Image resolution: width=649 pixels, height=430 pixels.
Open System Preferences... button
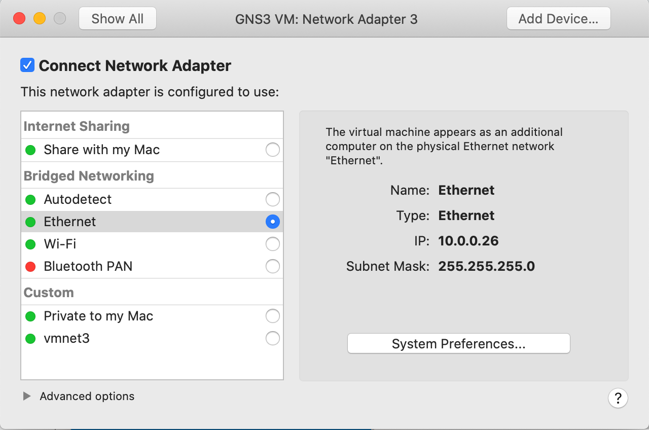coord(459,343)
